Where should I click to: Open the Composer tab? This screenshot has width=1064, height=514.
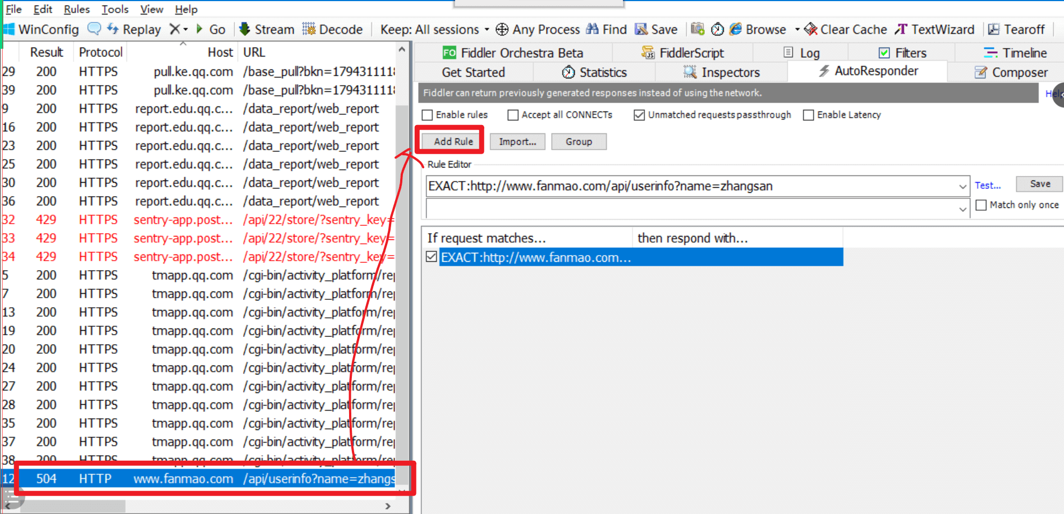coord(1011,72)
